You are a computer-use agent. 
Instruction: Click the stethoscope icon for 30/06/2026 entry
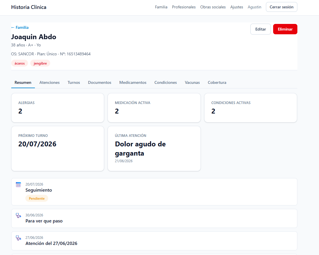tap(18, 215)
